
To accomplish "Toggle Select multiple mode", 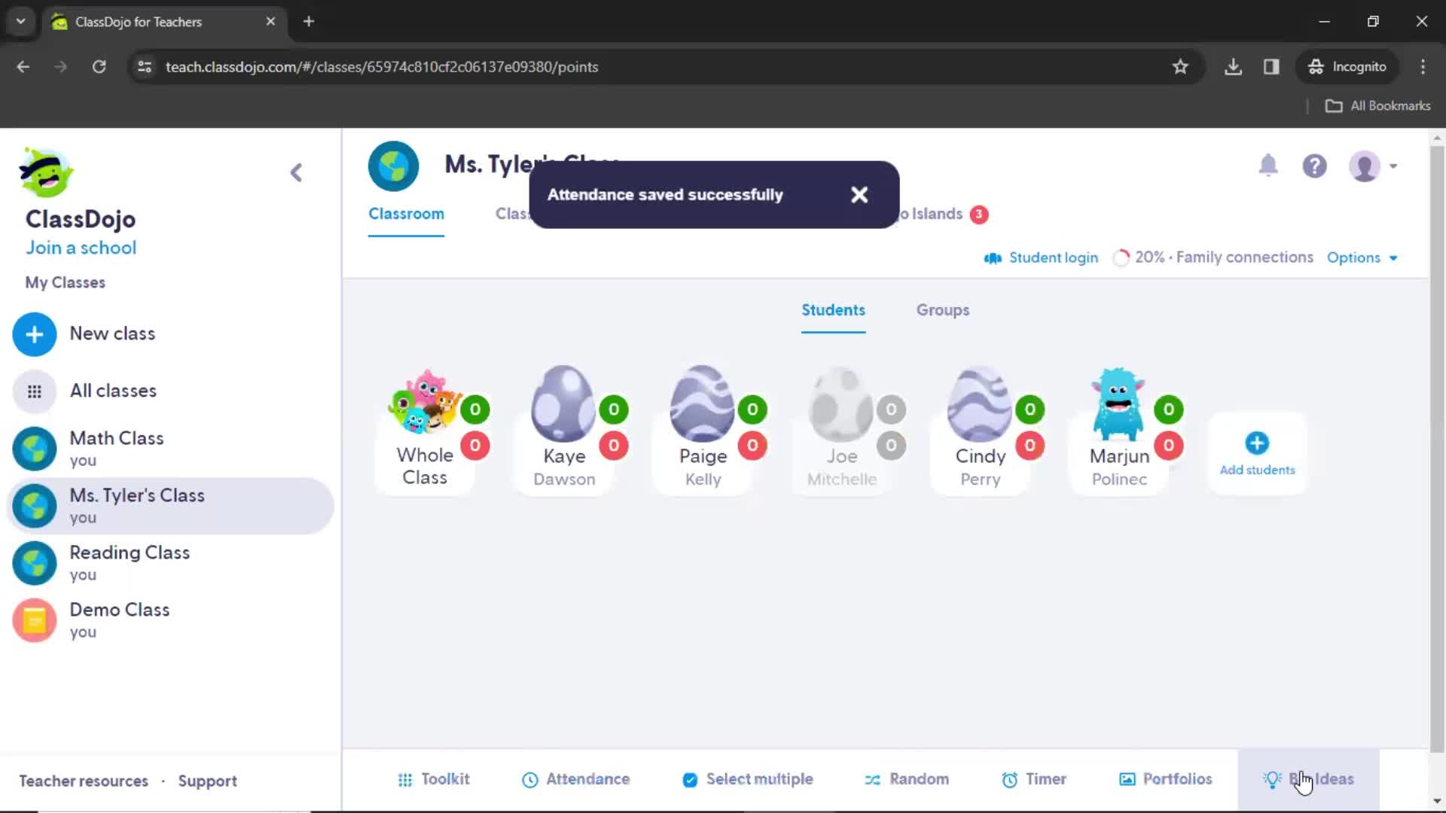I will pyautogui.click(x=748, y=779).
